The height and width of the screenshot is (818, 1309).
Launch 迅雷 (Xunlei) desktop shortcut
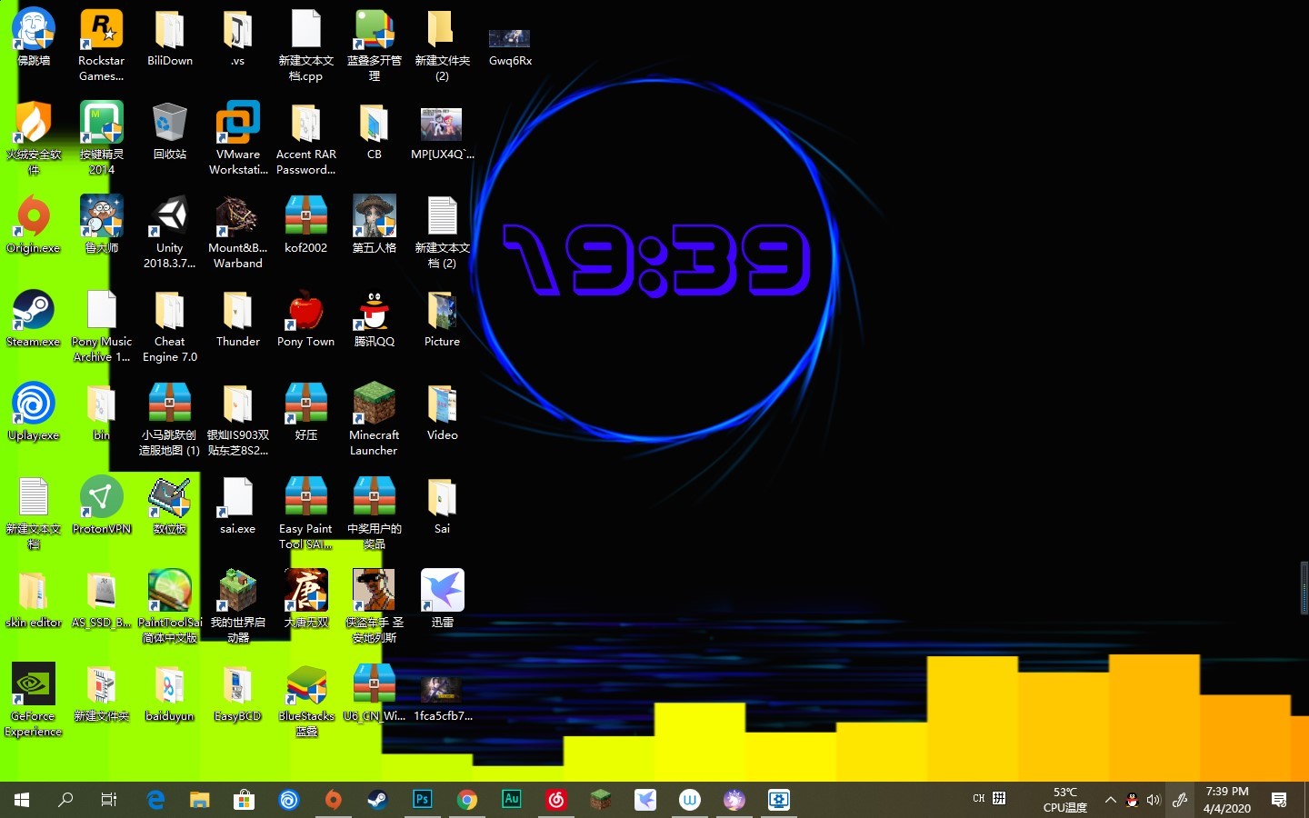pyautogui.click(x=442, y=600)
